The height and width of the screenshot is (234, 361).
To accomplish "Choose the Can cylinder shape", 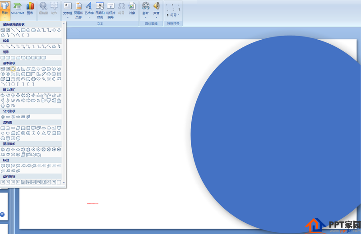I will tap(59, 74).
